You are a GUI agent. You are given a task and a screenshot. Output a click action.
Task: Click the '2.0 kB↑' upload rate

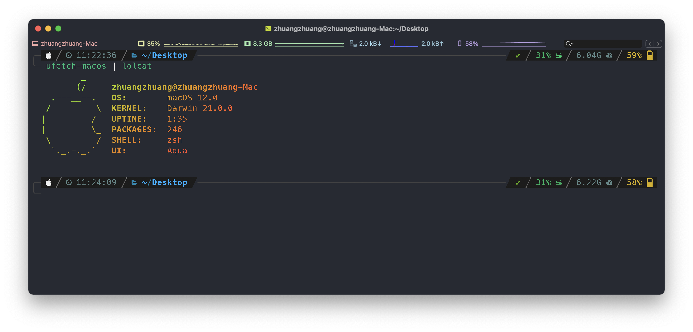(433, 44)
